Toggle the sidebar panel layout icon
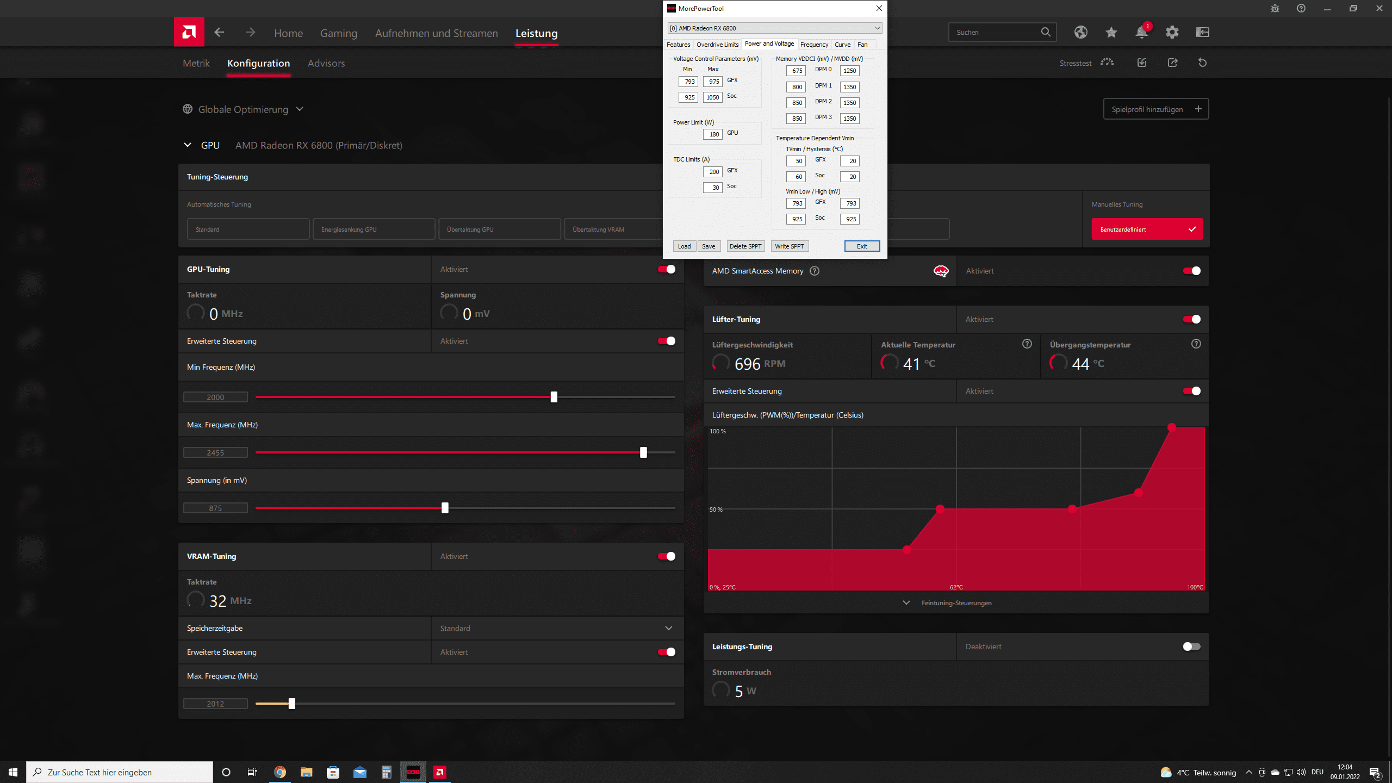1392x783 pixels. 1203,32
